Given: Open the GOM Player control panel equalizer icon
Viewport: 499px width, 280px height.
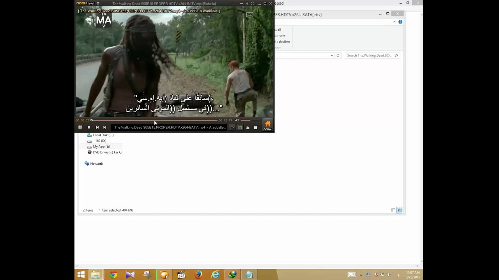Looking at the screenshot, I should [232, 128].
